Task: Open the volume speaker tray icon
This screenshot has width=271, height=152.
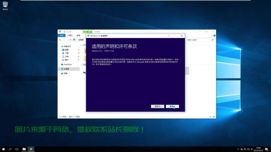Action: point(248,149)
